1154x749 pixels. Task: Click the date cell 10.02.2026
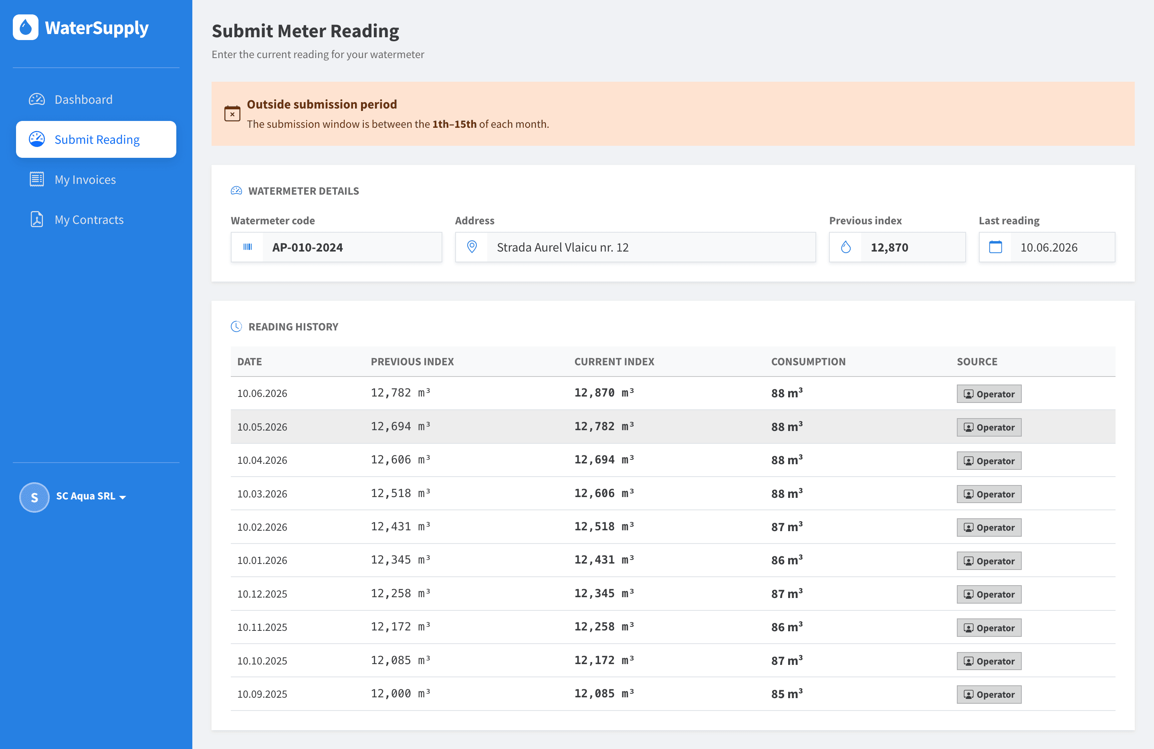click(262, 528)
